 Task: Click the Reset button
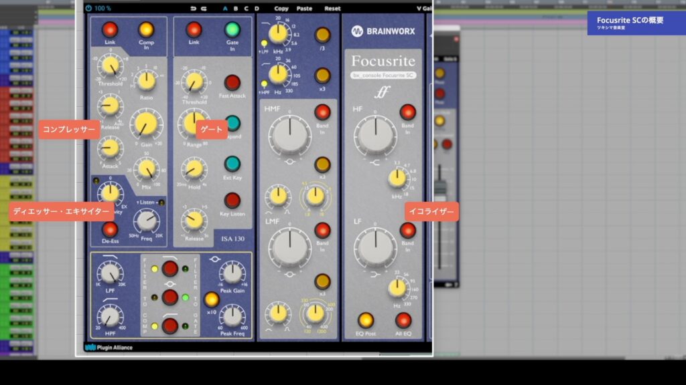pos(332,8)
